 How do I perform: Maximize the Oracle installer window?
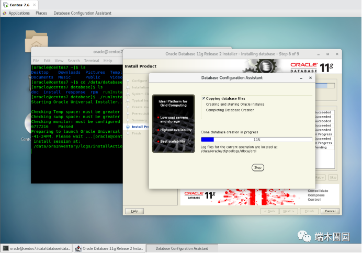click(327, 54)
